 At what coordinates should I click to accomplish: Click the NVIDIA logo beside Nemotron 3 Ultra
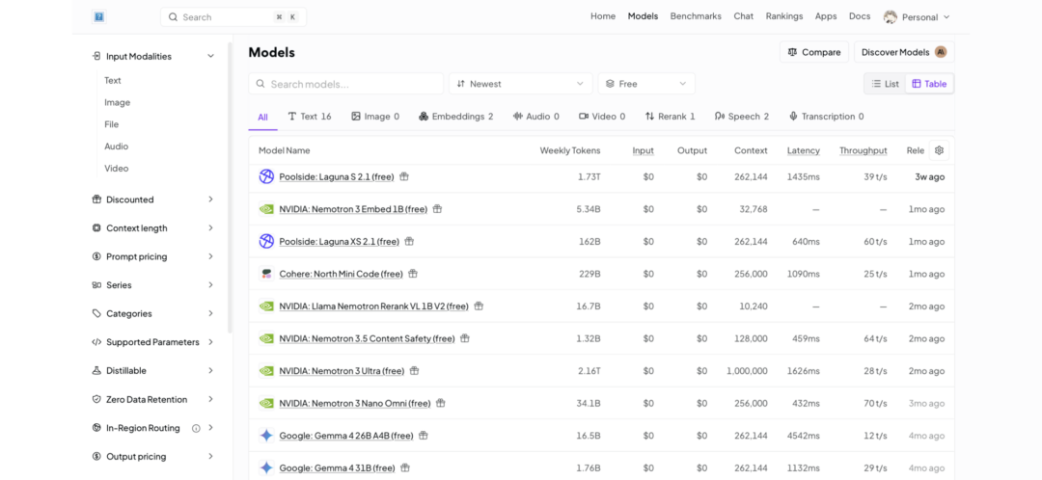click(266, 371)
